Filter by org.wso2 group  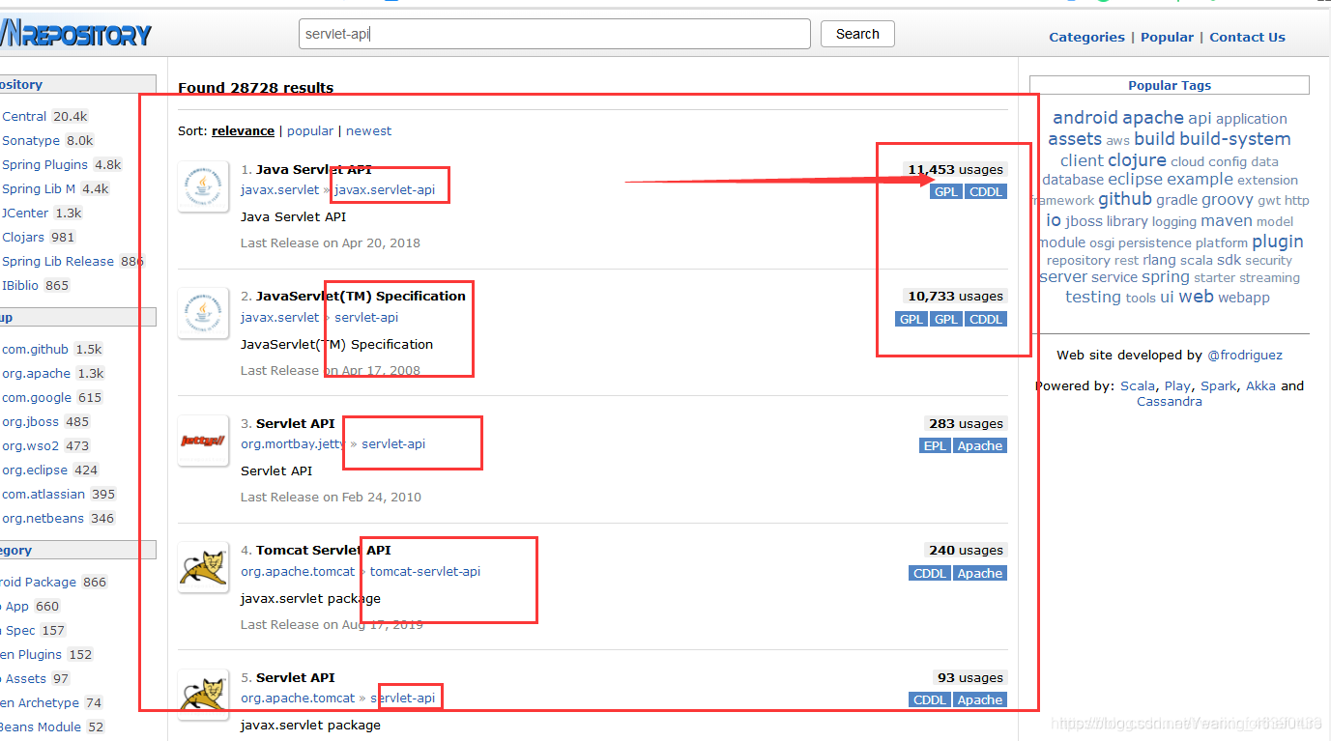[x=30, y=445]
